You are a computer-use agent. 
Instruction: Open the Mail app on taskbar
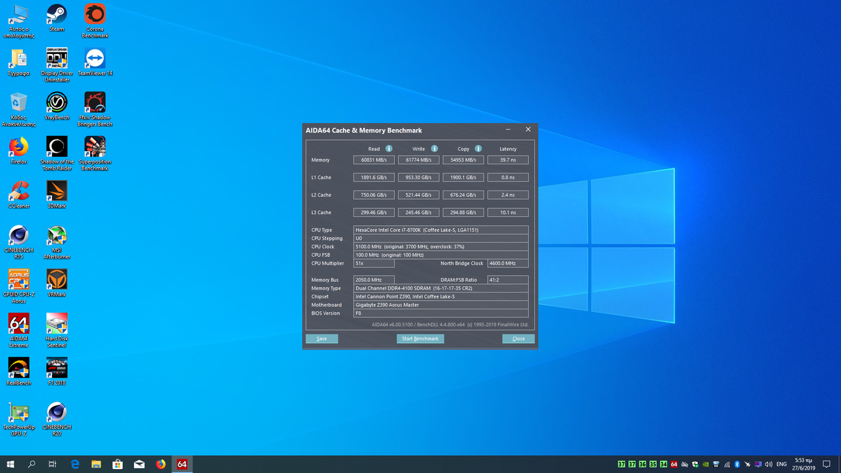click(139, 464)
